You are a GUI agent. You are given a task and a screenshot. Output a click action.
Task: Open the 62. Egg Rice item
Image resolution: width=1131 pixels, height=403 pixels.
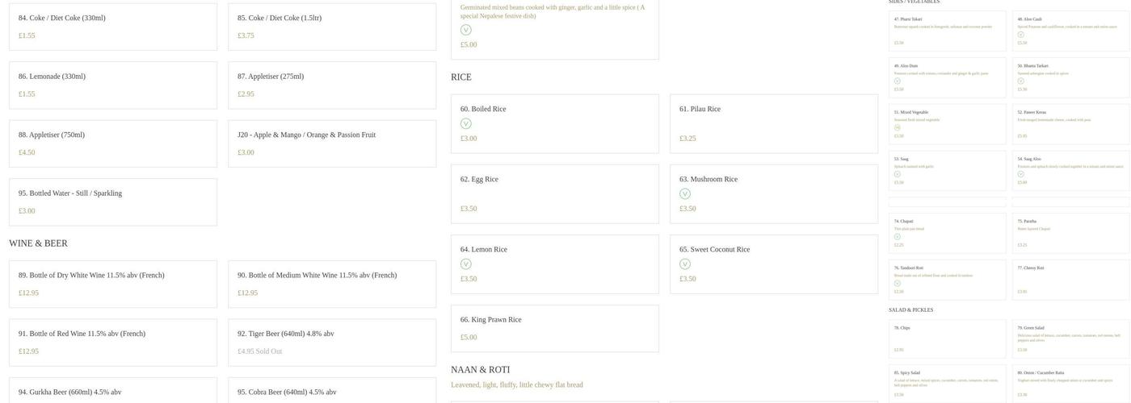[554, 193]
